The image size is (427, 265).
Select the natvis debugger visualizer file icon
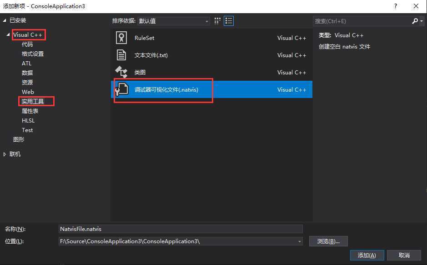click(122, 89)
